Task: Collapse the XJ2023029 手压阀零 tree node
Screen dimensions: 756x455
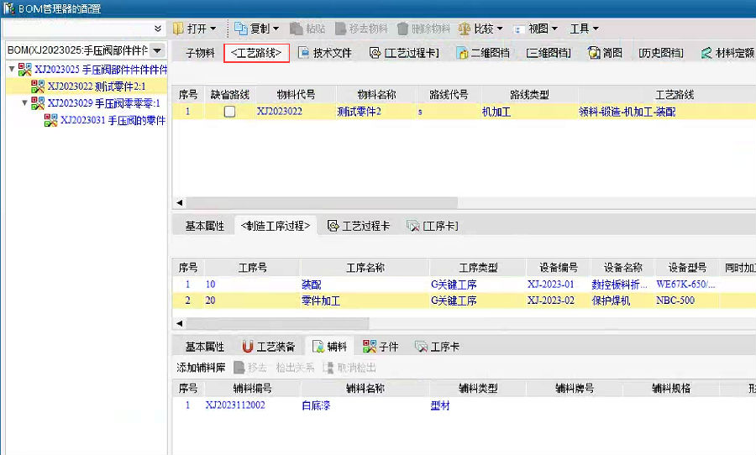Action: pyautogui.click(x=24, y=102)
